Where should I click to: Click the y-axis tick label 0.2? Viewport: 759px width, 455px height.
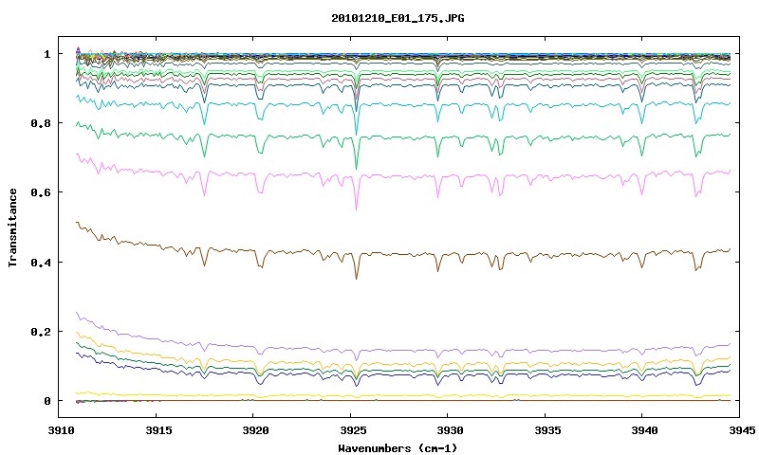pyautogui.click(x=41, y=332)
